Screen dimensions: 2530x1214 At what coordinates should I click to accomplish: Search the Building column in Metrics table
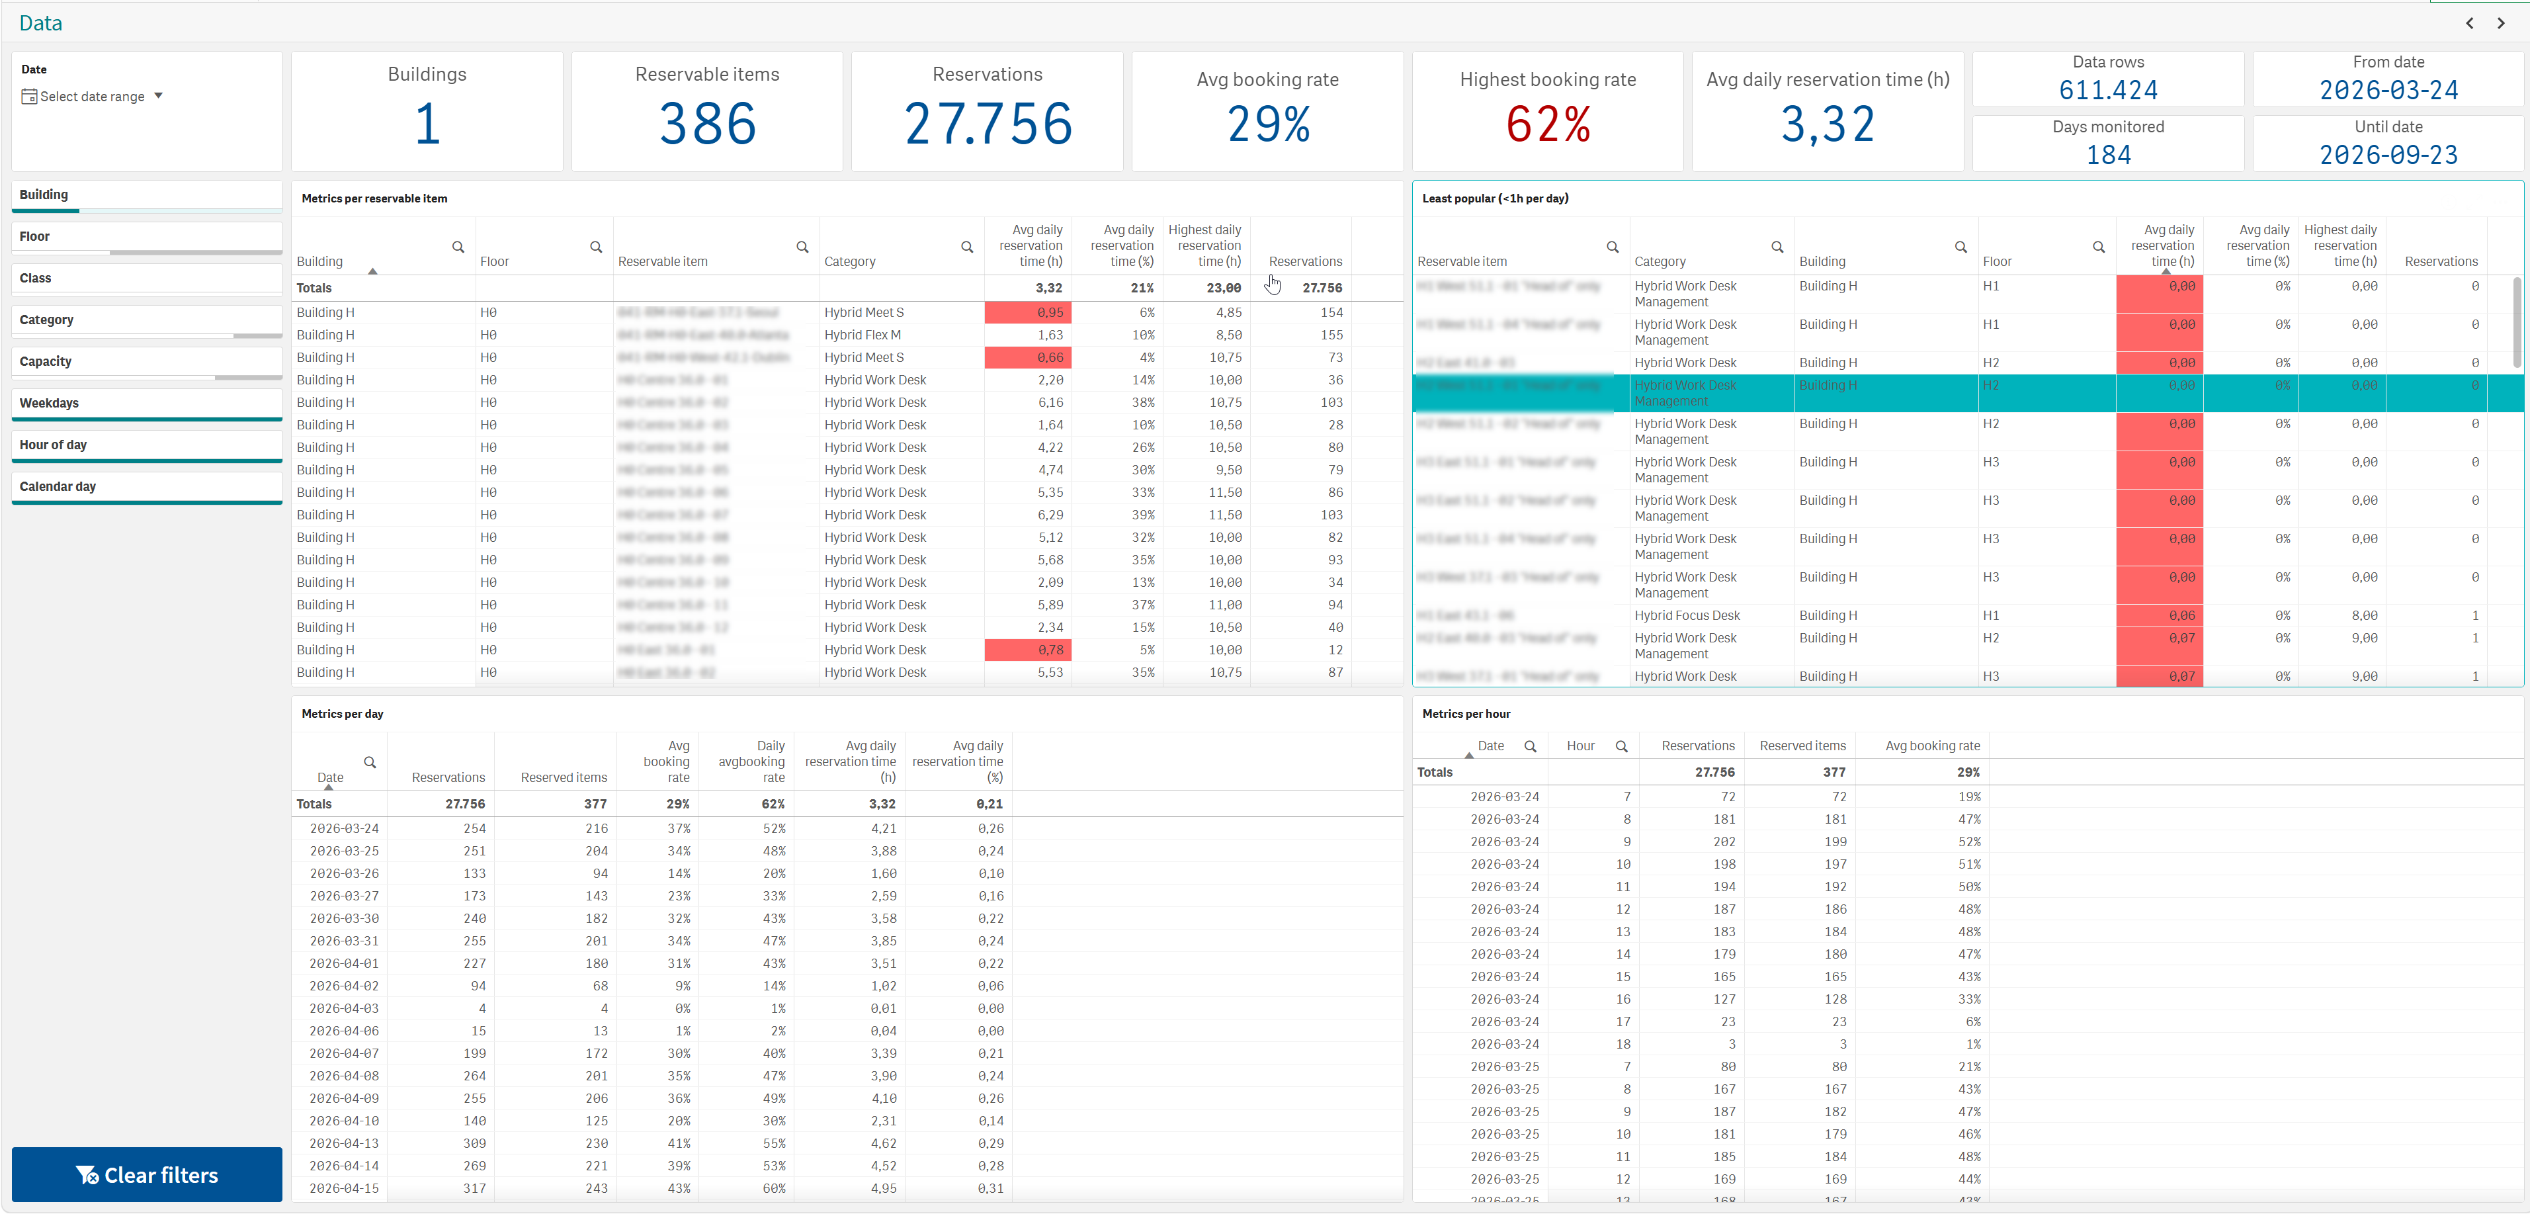(458, 247)
